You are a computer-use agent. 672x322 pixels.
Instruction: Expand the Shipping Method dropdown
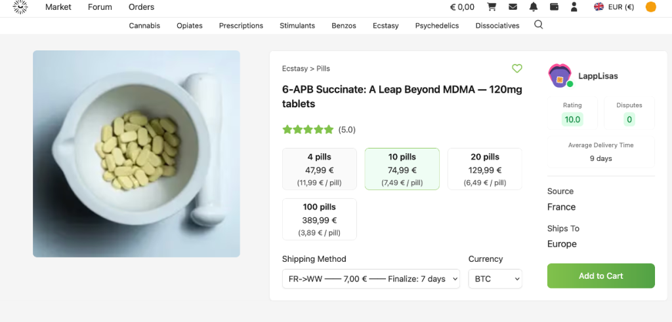pos(366,279)
